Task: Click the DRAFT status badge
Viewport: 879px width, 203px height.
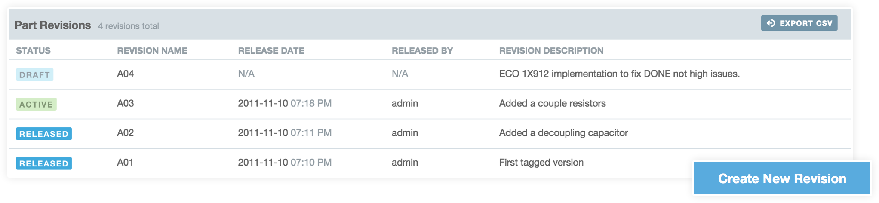Action: tap(35, 75)
